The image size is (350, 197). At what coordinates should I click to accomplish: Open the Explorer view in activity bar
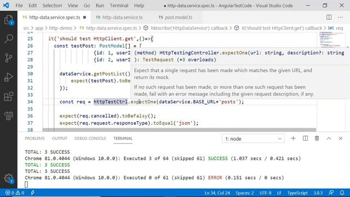pyautogui.click(x=9, y=20)
